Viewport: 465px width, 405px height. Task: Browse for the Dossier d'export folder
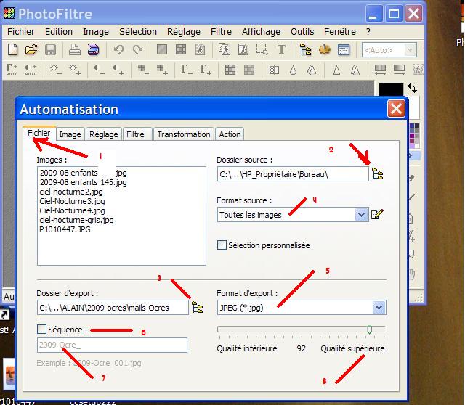tap(197, 307)
